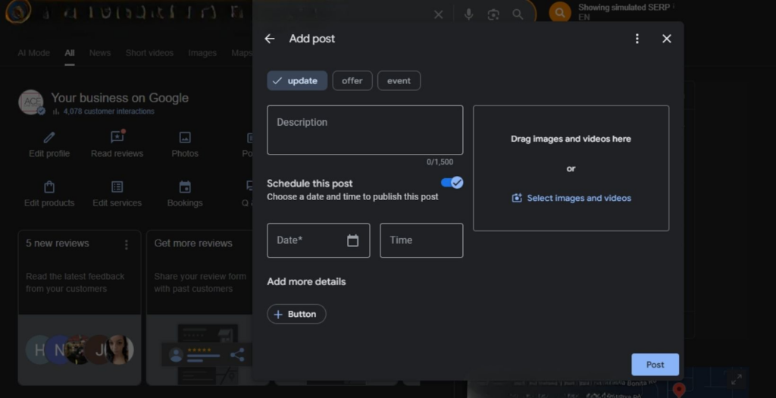Click the Edit profile pencil icon

click(49, 137)
